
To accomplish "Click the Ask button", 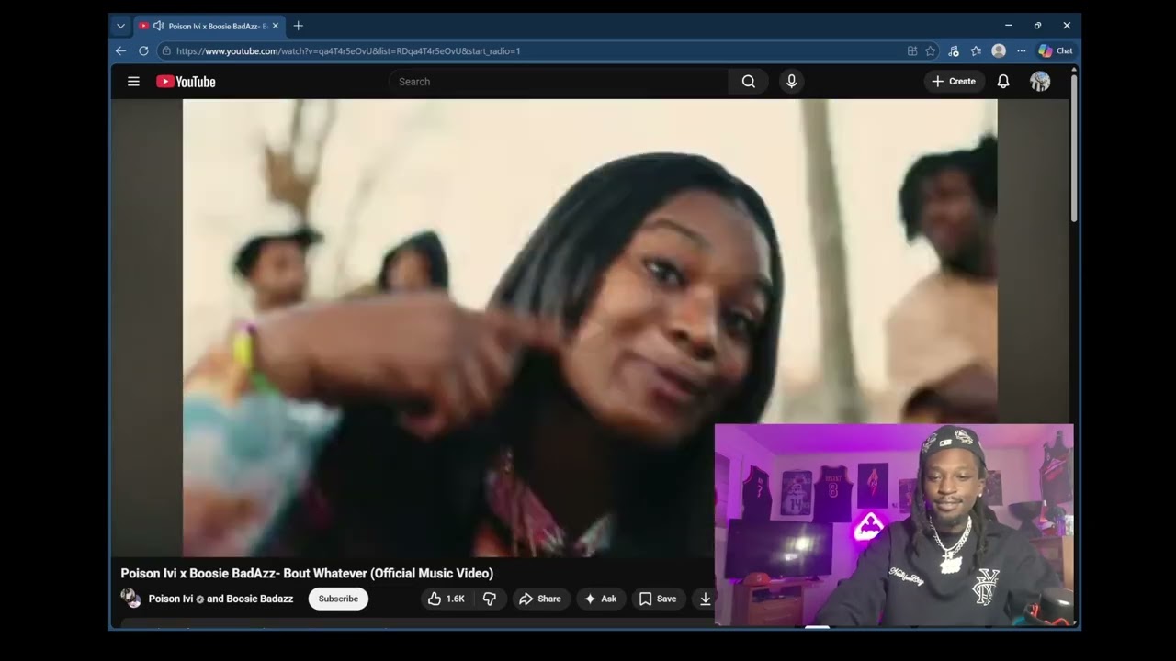I will coord(601,599).
